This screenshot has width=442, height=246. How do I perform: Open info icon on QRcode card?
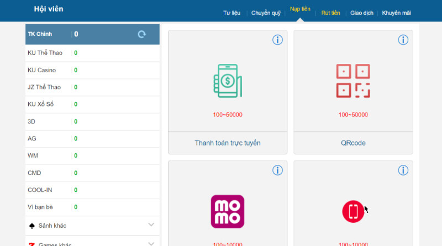(x=403, y=40)
